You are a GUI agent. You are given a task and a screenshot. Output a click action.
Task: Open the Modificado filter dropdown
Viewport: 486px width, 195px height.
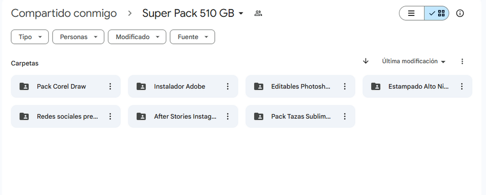click(x=137, y=37)
